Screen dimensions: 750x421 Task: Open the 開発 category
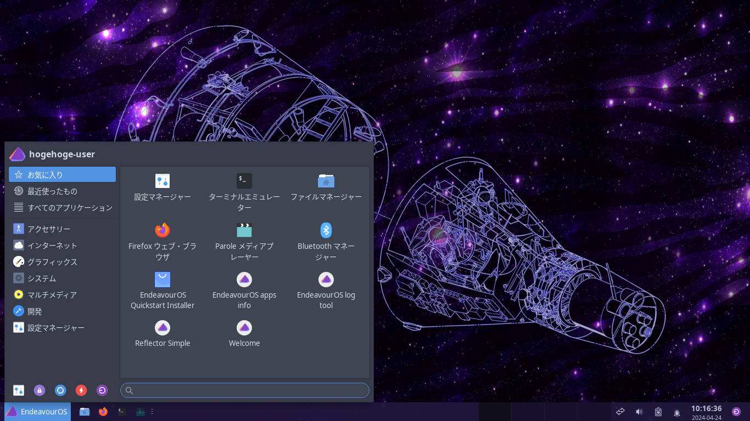click(x=63, y=311)
